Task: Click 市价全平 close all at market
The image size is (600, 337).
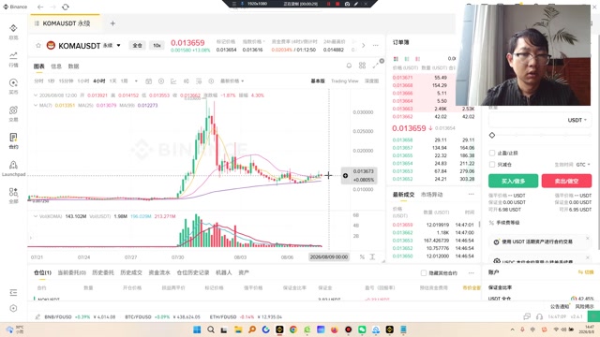Action: tap(472, 287)
